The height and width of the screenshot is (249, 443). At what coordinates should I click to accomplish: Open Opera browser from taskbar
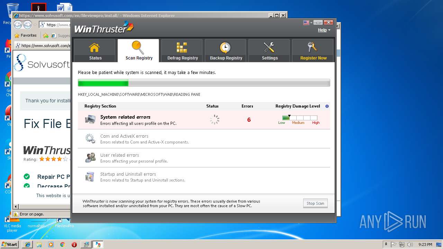[x=74, y=244]
